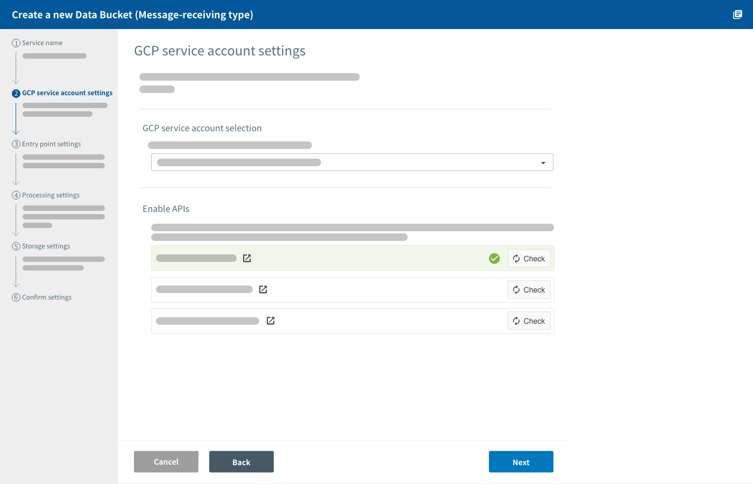Click the Enable APIs section label

pos(166,209)
